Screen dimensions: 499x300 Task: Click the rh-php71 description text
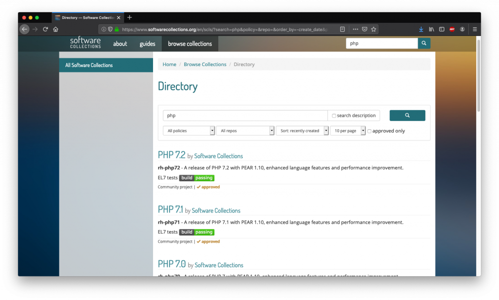280,222
